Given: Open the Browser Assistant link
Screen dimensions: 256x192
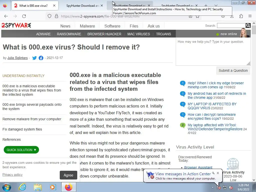Looking at the screenshot, I should coord(198,167).
